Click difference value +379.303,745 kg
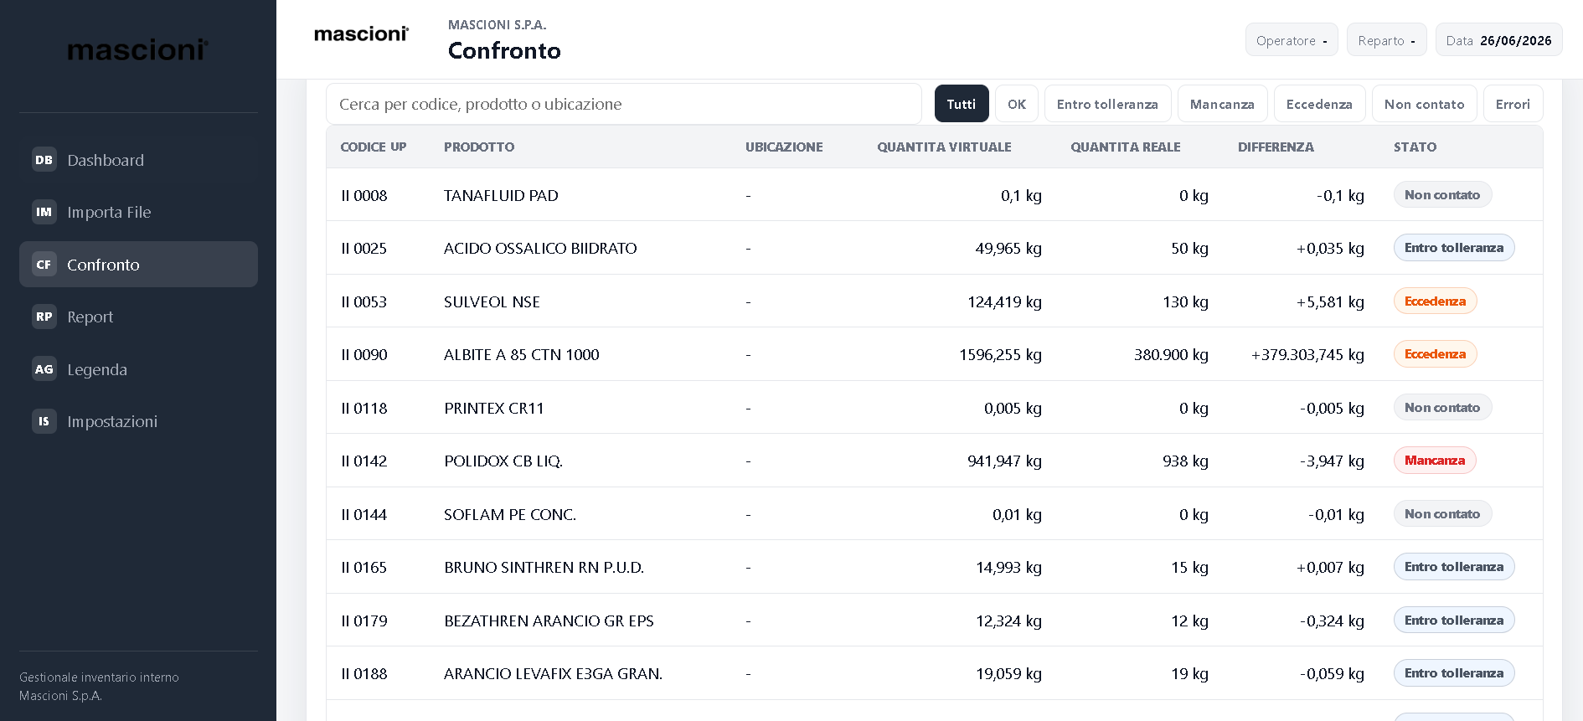Viewport: 1583px width, 721px height. click(x=1307, y=355)
